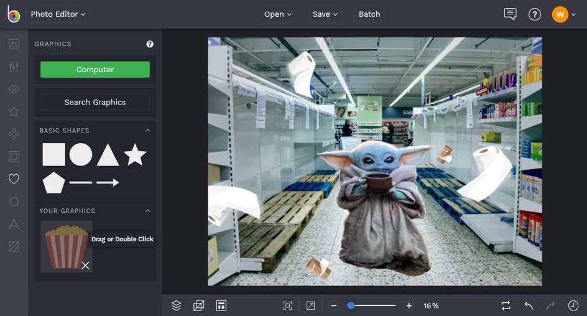
Task: Add the line basic shape
Action: click(81, 183)
